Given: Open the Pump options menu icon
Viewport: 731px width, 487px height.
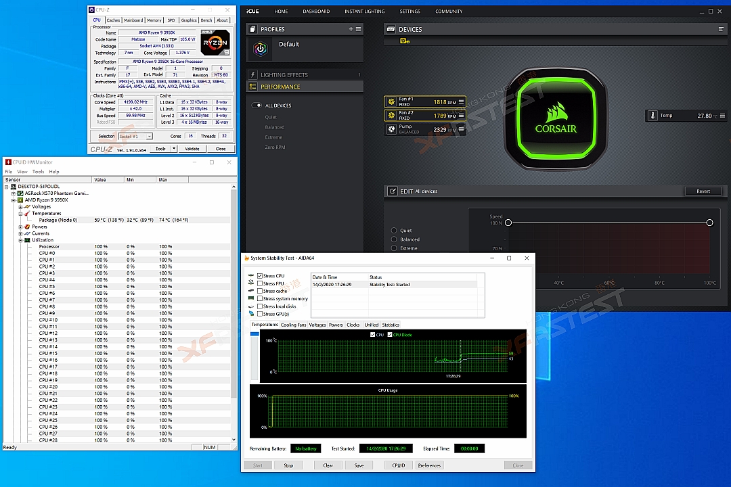Looking at the screenshot, I should click(461, 129).
